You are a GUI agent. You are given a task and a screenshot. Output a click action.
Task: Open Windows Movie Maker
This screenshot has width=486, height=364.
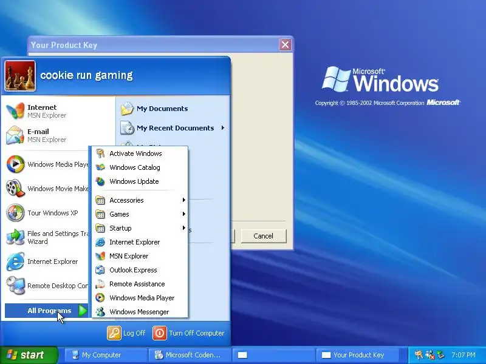[x=47, y=189]
